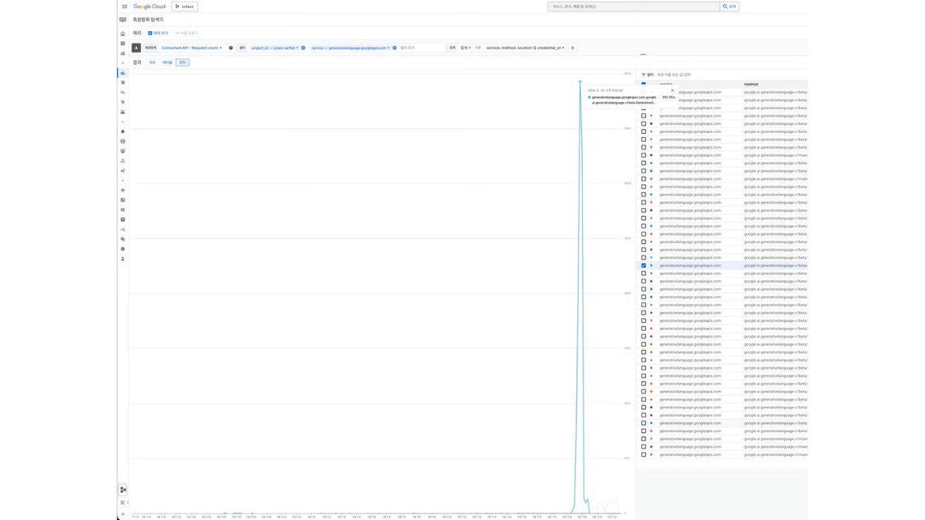Image resolution: width=925 pixels, height=520 pixels.
Task: Open the metrics explorer chart sidebar icon
Action: (123, 73)
